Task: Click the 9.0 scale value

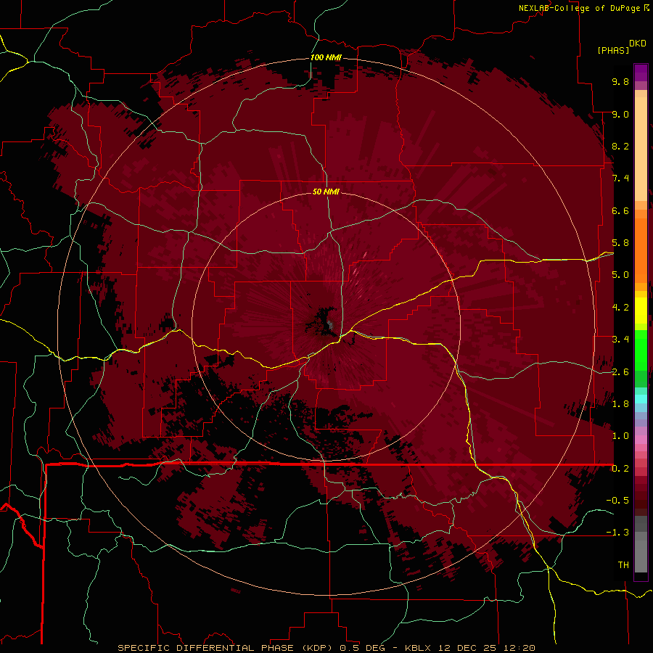Action: coord(620,114)
